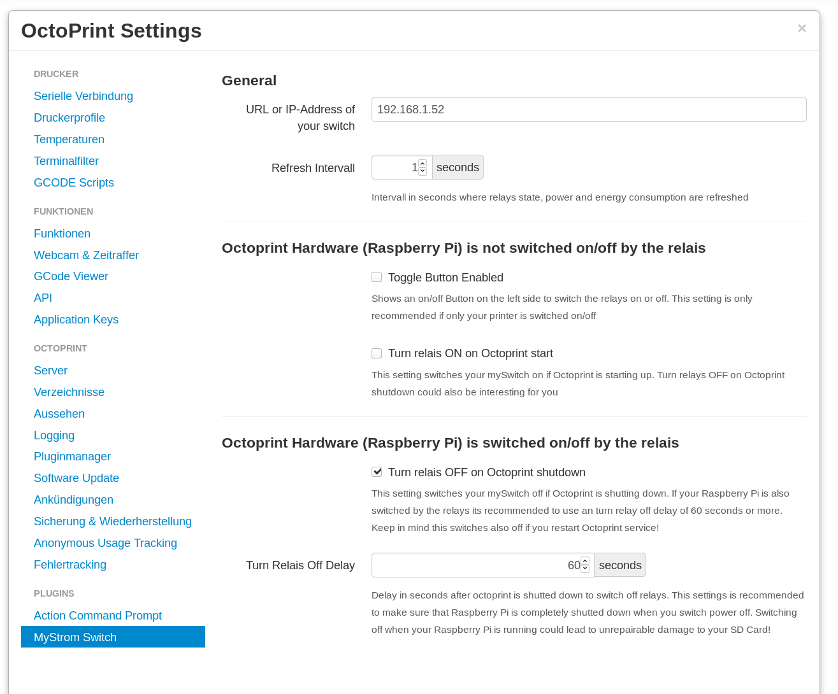Open Action Command Prompt plugin settings
Viewport: 838px width, 694px height.
click(x=98, y=616)
